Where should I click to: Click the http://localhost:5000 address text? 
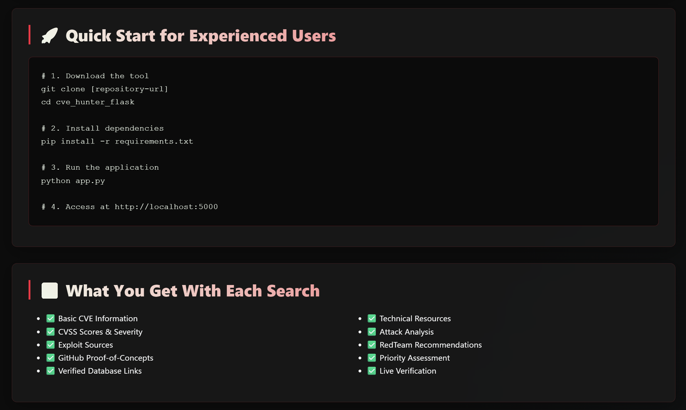click(166, 207)
